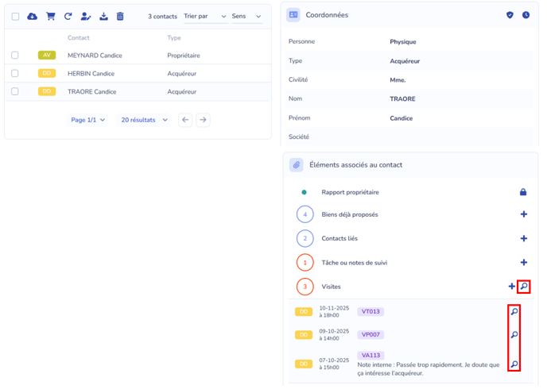The height and width of the screenshot is (389, 547).
Task: Click the lock icon next to Rapport propriétaire
Action: (523, 192)
